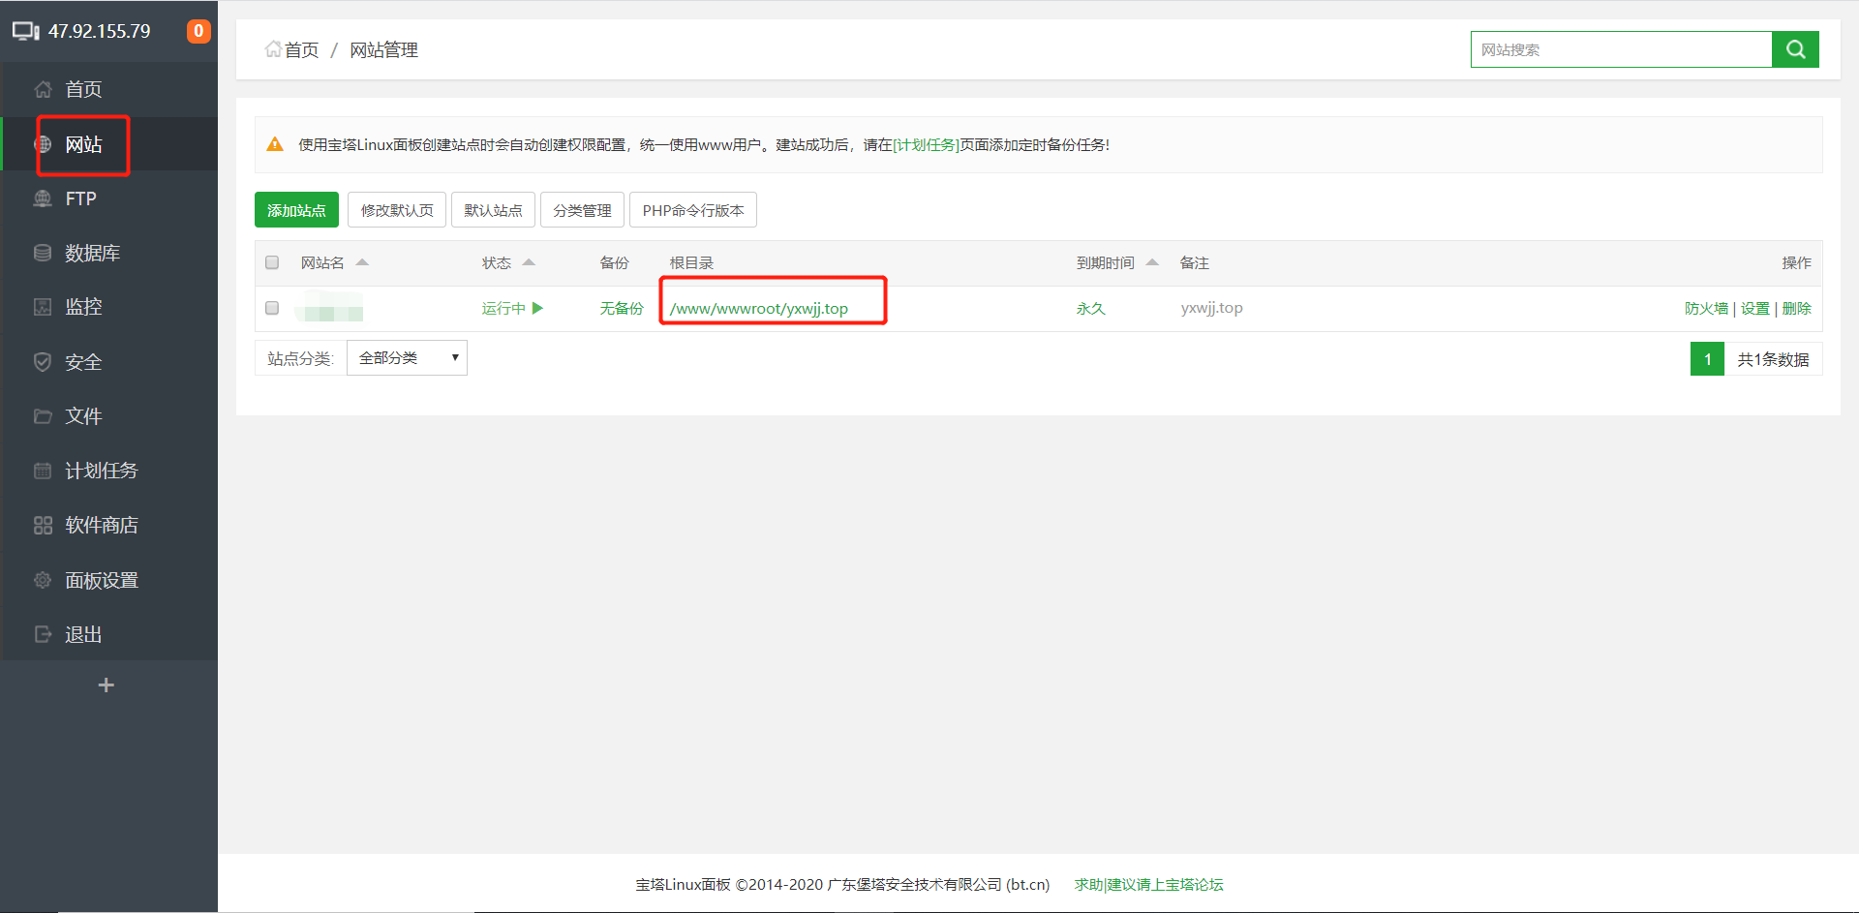Click the 默认站点 button

point(493,210)
